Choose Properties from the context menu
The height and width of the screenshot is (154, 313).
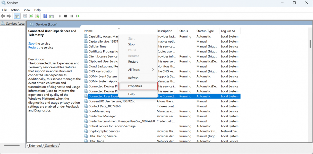(135, 86)
